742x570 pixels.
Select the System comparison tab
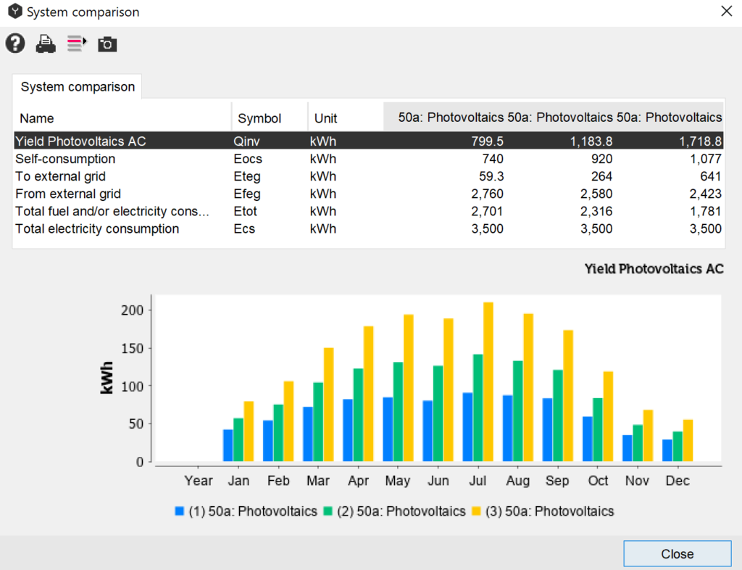[78, 87]
